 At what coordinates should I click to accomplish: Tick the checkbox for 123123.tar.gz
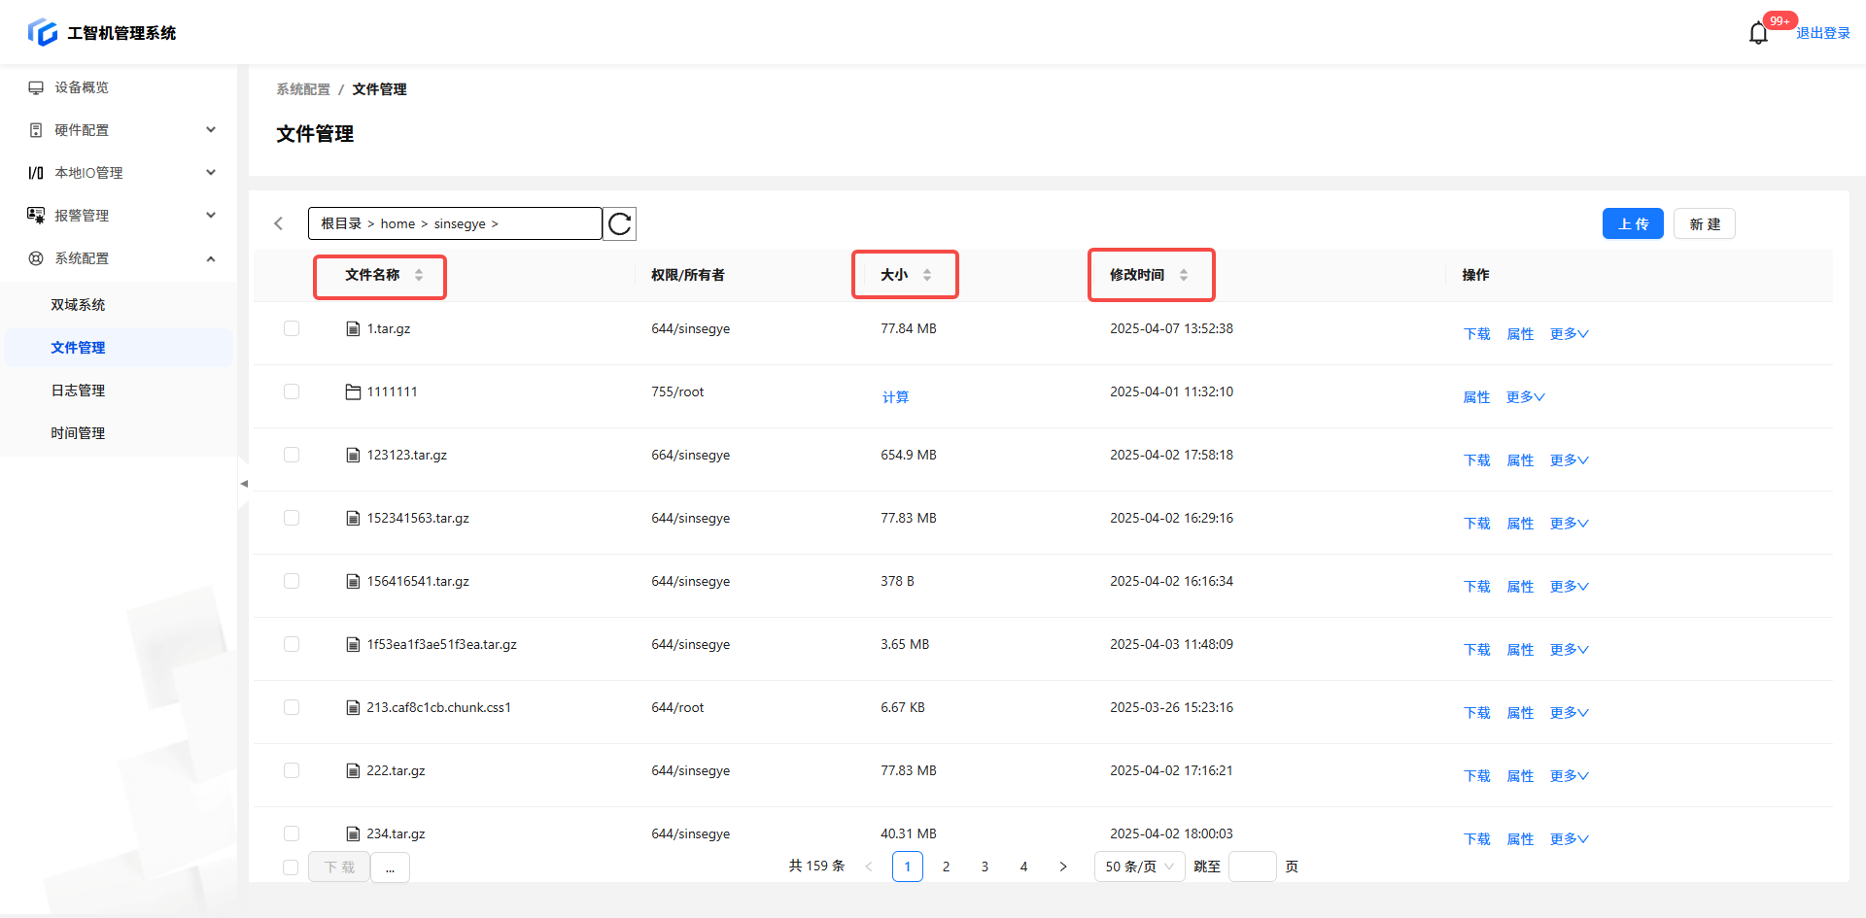click(292, 456)
